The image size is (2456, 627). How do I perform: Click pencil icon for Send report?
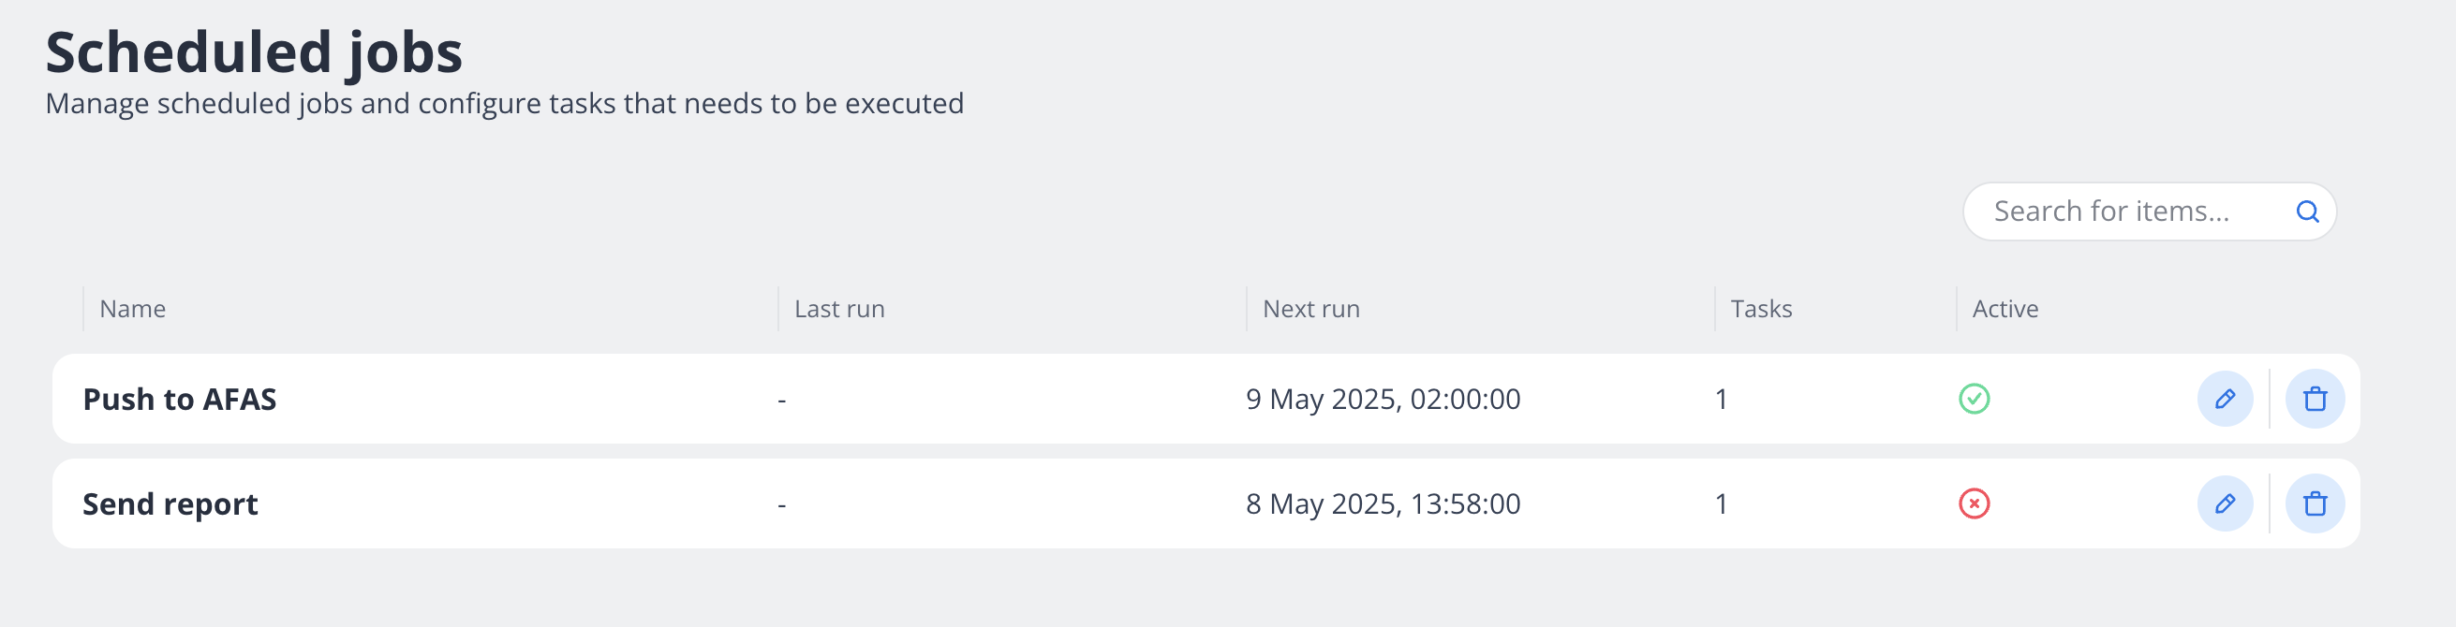tap(2225, 503)
